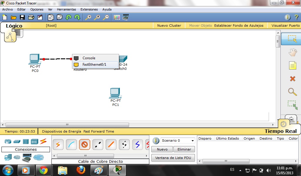Choose the Place Note tool
The image size is (301, 176).
tap(292, 65)
